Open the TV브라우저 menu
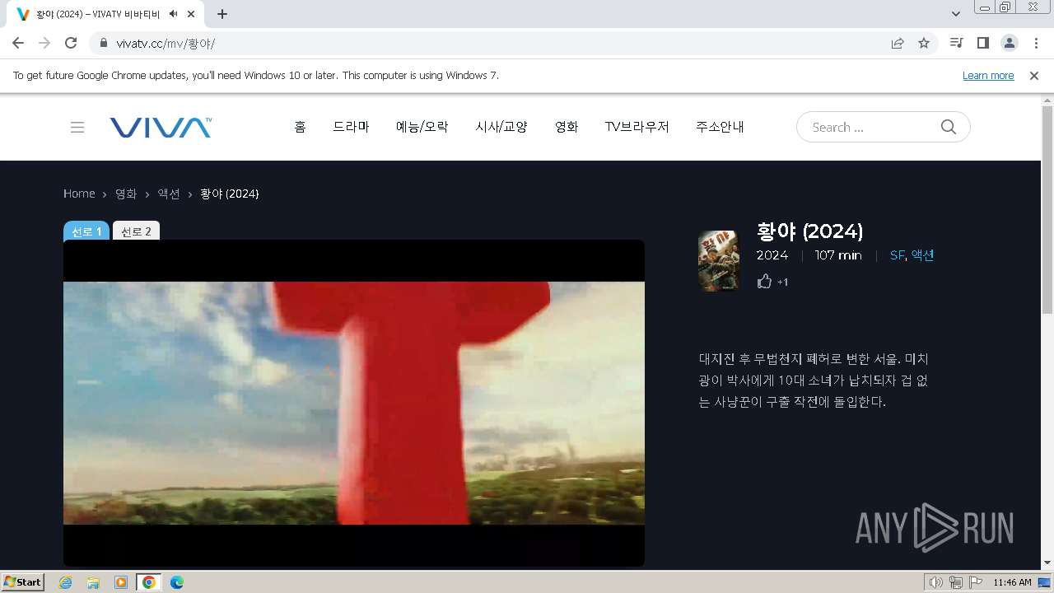The image size is (1054, 593). pyautogui.click(x=637, y=127)
